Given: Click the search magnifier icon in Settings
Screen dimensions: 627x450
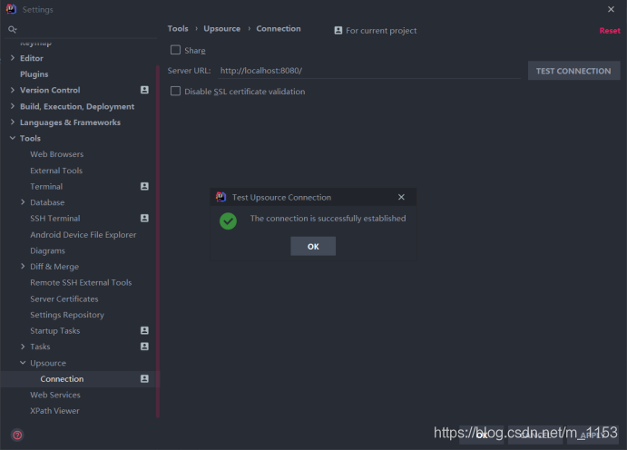Looking at the screenshot, I should click(x=13, y=30).
